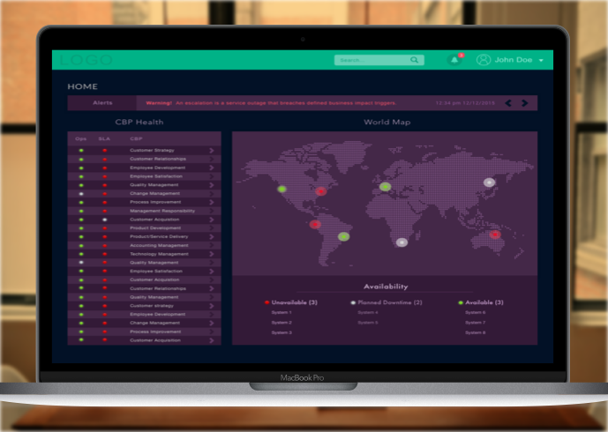Expand the Product Development row chevron

pos(211,227)
